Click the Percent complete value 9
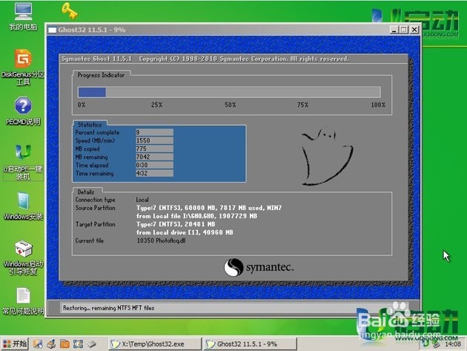The height and width of the screenshot is (351, 467). click(x=154, y=132)
